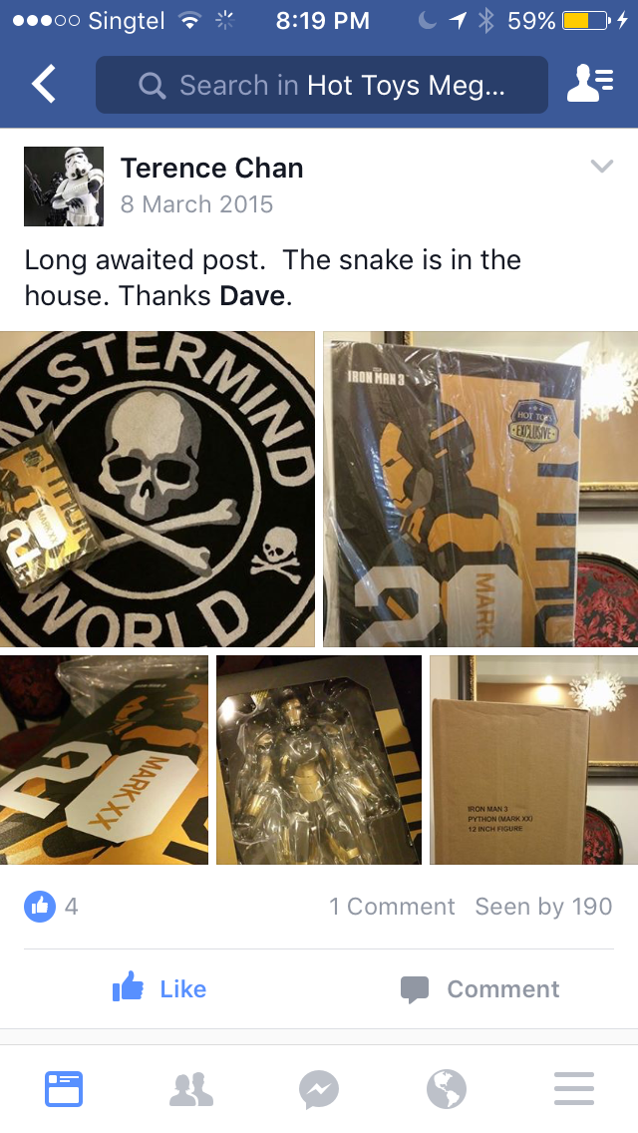
Task: Open the cardboard shipping box photo
Action: (534, 759)
